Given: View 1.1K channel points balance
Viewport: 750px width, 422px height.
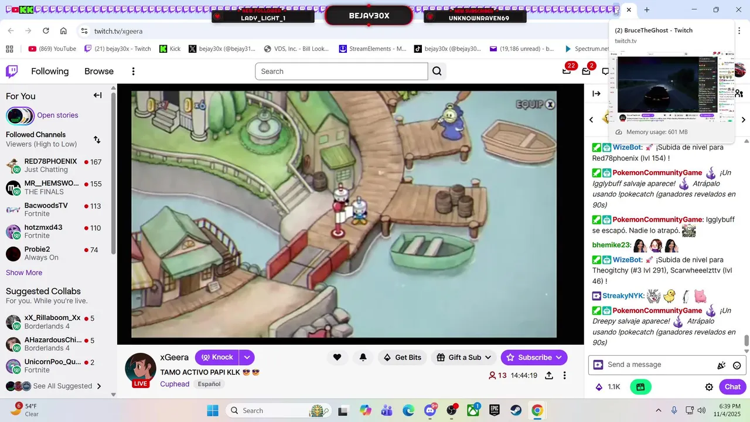Looking at the screenshot, I should tap(608, 387).
